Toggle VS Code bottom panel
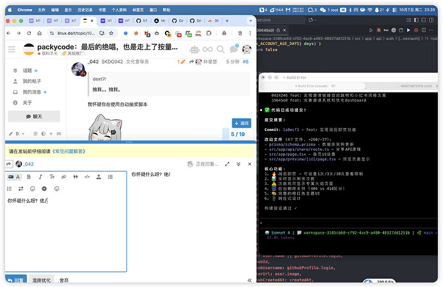This screenshot has width=443, height=287. tap(424, 20)
